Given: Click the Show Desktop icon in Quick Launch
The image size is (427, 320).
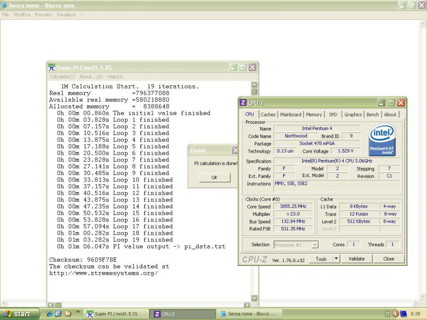Looking at the screenshot, I should [58, 314].
